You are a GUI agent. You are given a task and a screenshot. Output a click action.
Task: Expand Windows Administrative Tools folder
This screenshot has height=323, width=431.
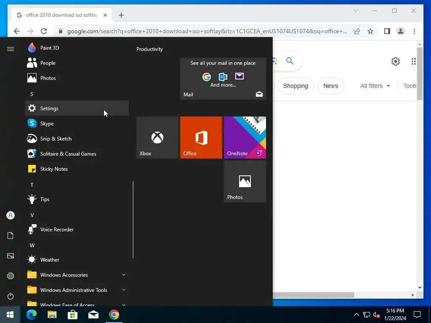click(77, 290)
